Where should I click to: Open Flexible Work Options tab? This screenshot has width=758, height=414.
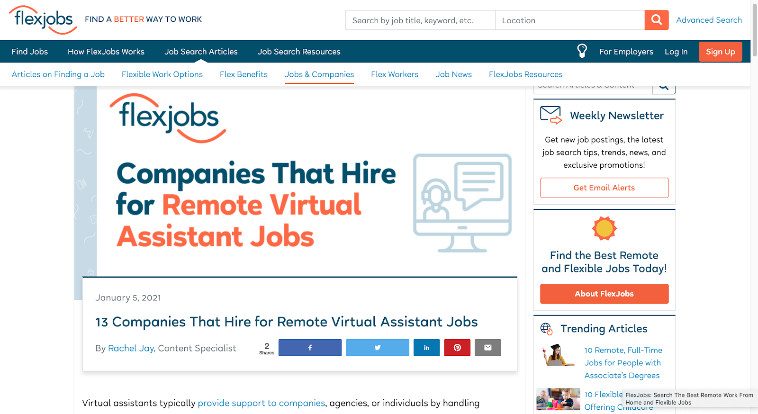pos(162,74)
